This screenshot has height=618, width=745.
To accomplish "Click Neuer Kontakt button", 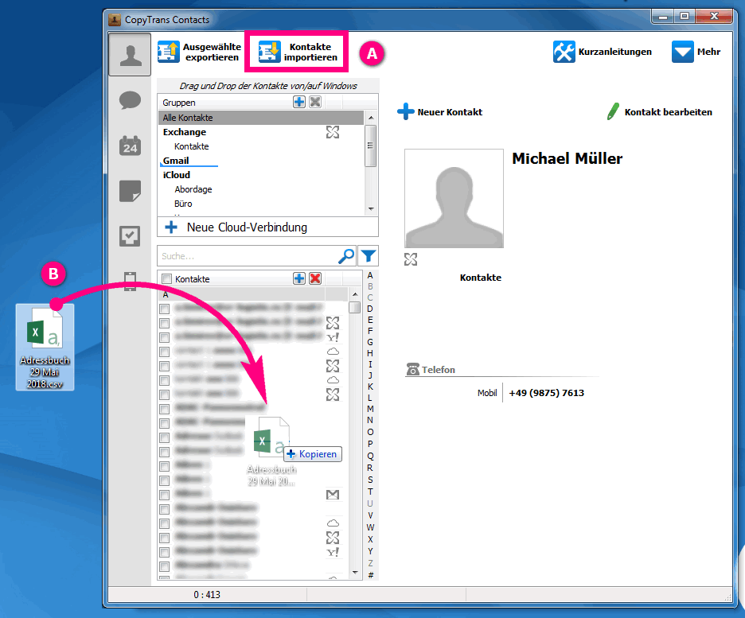I will (x=440, y=112).
